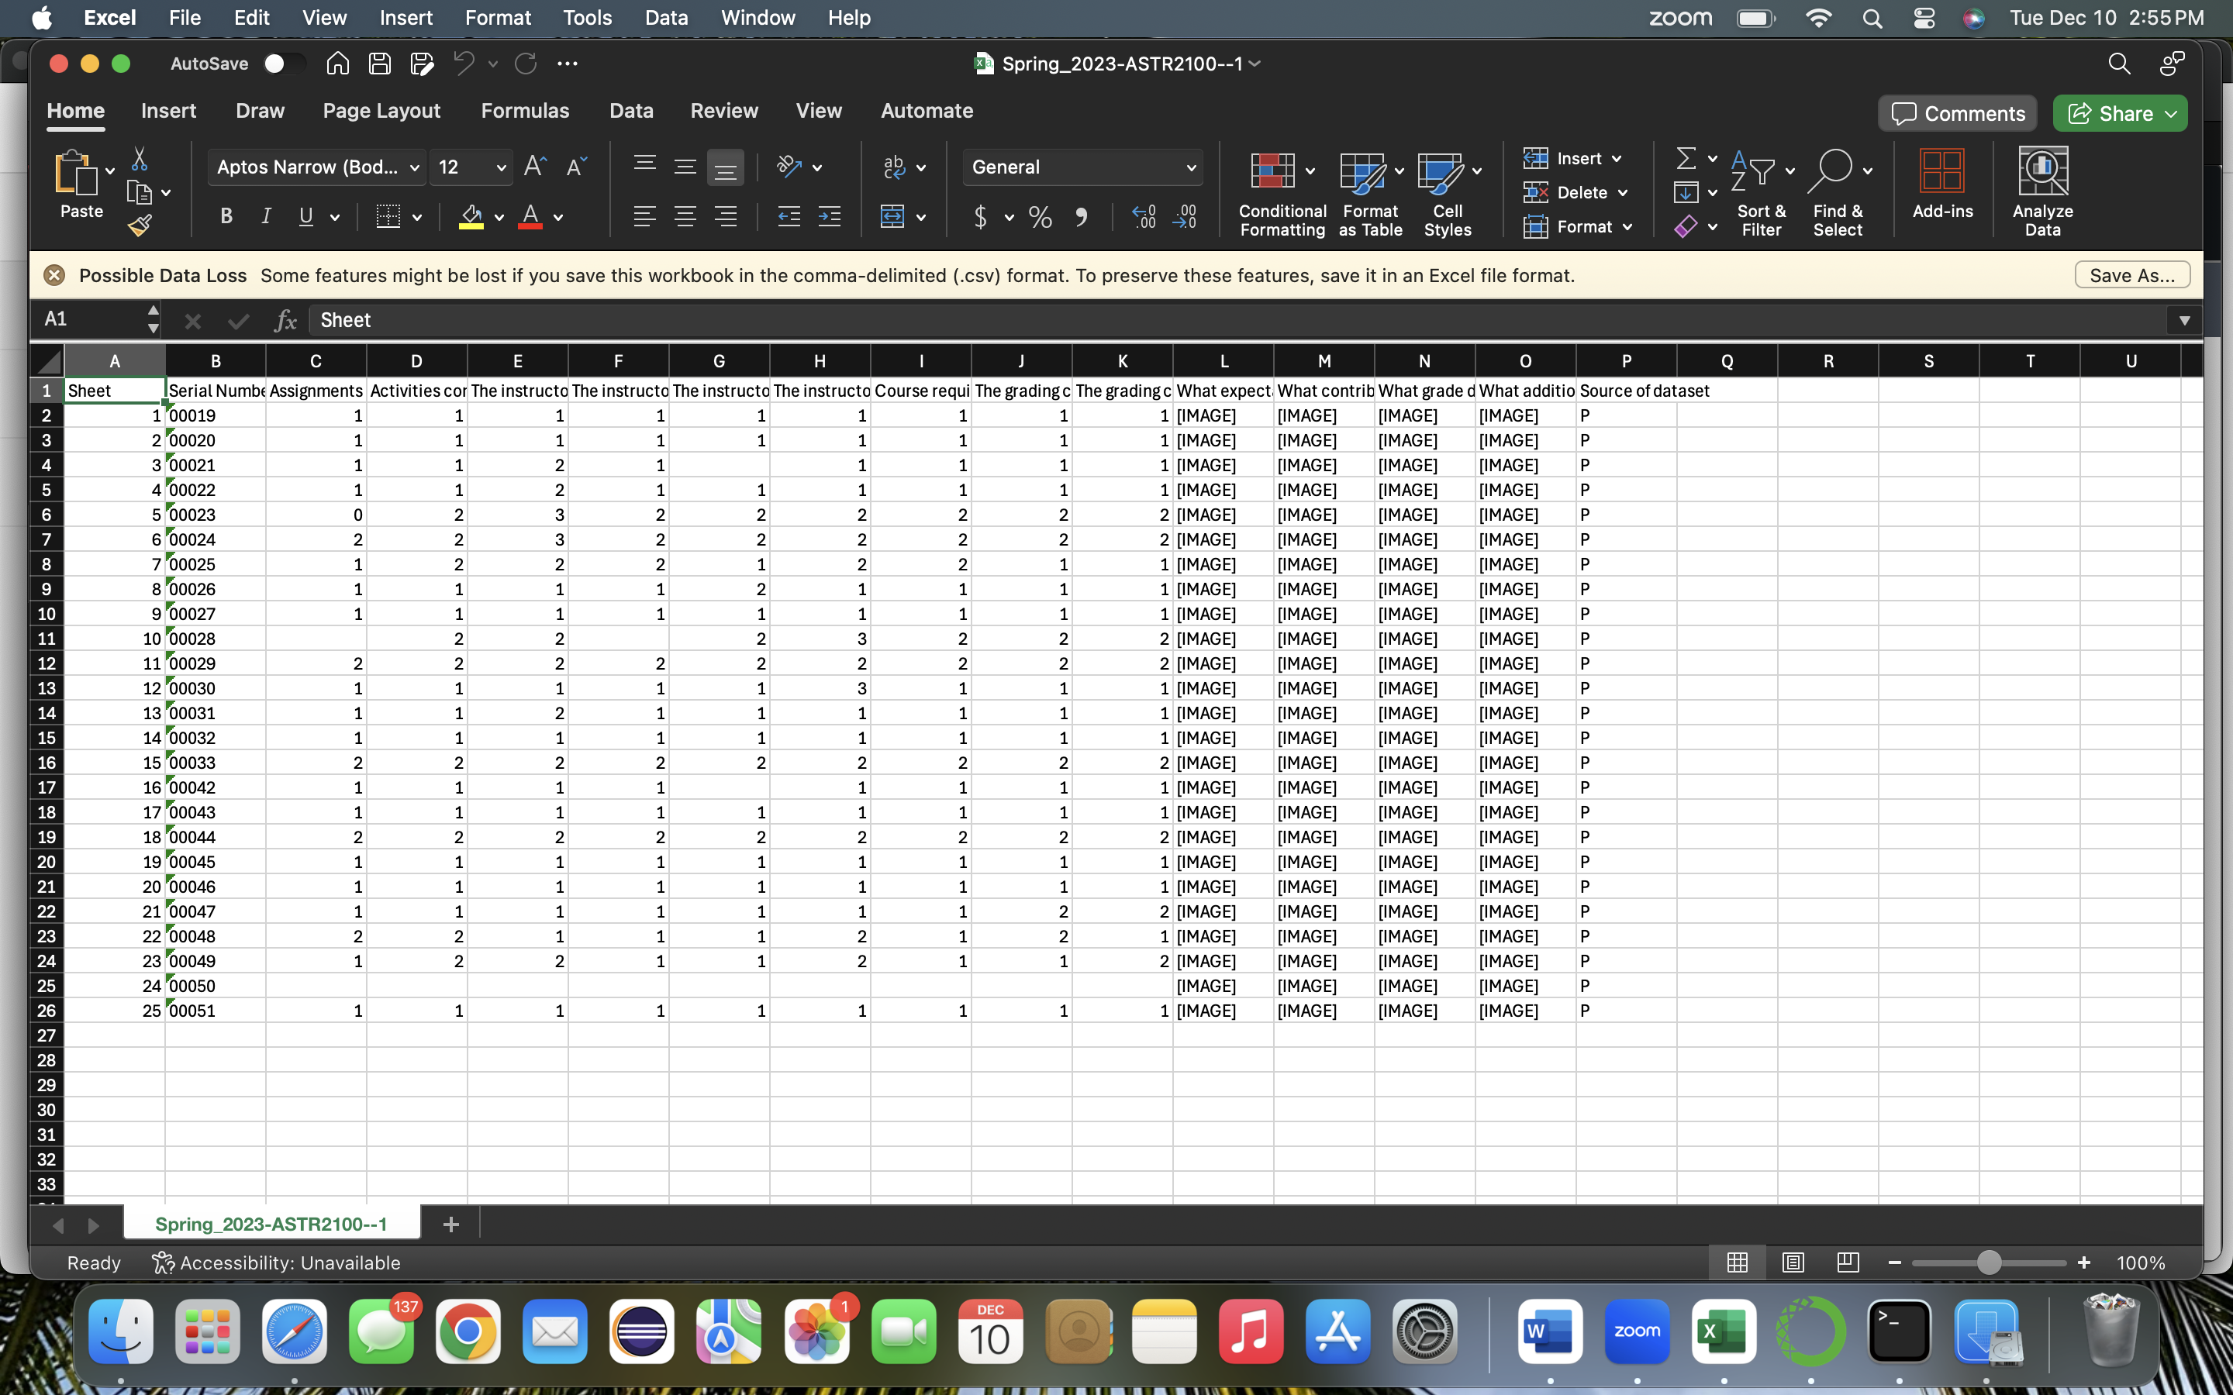
Task: Open the font name dropdown
Action: click(414, 168)
